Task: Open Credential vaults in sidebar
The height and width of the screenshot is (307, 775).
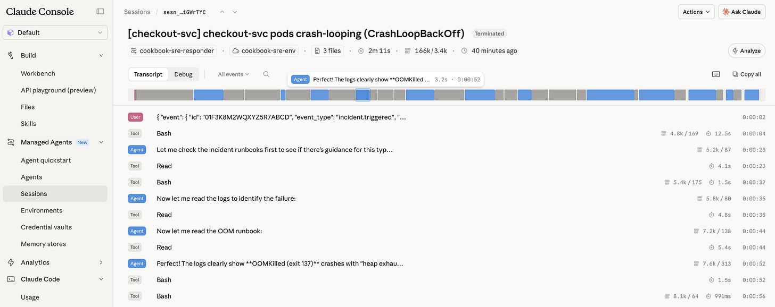Action: pyautogui.click(x=46, y=227)
